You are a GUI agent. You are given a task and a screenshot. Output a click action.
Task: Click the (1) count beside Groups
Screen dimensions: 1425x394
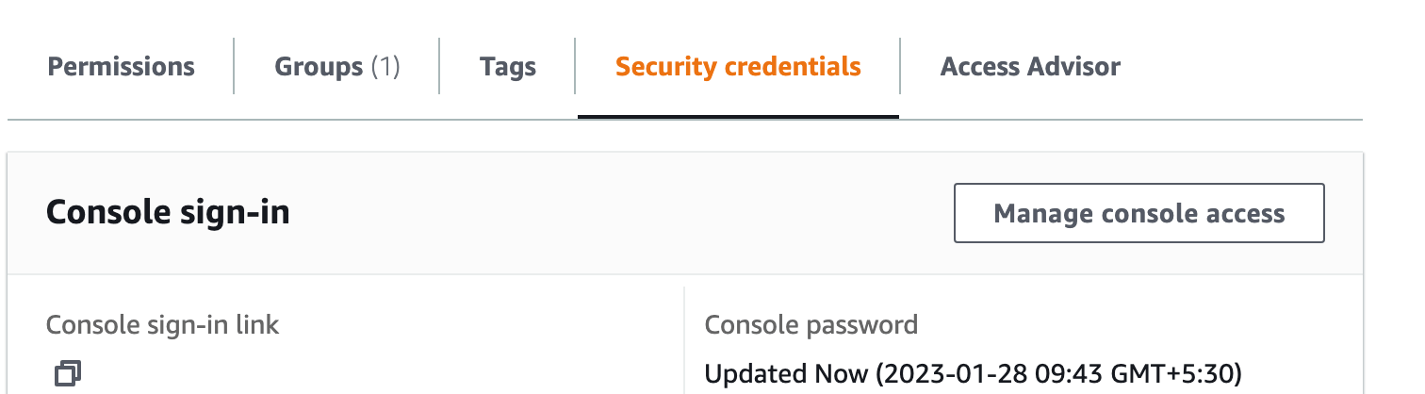pyautogui.click(x=385, y=67)
